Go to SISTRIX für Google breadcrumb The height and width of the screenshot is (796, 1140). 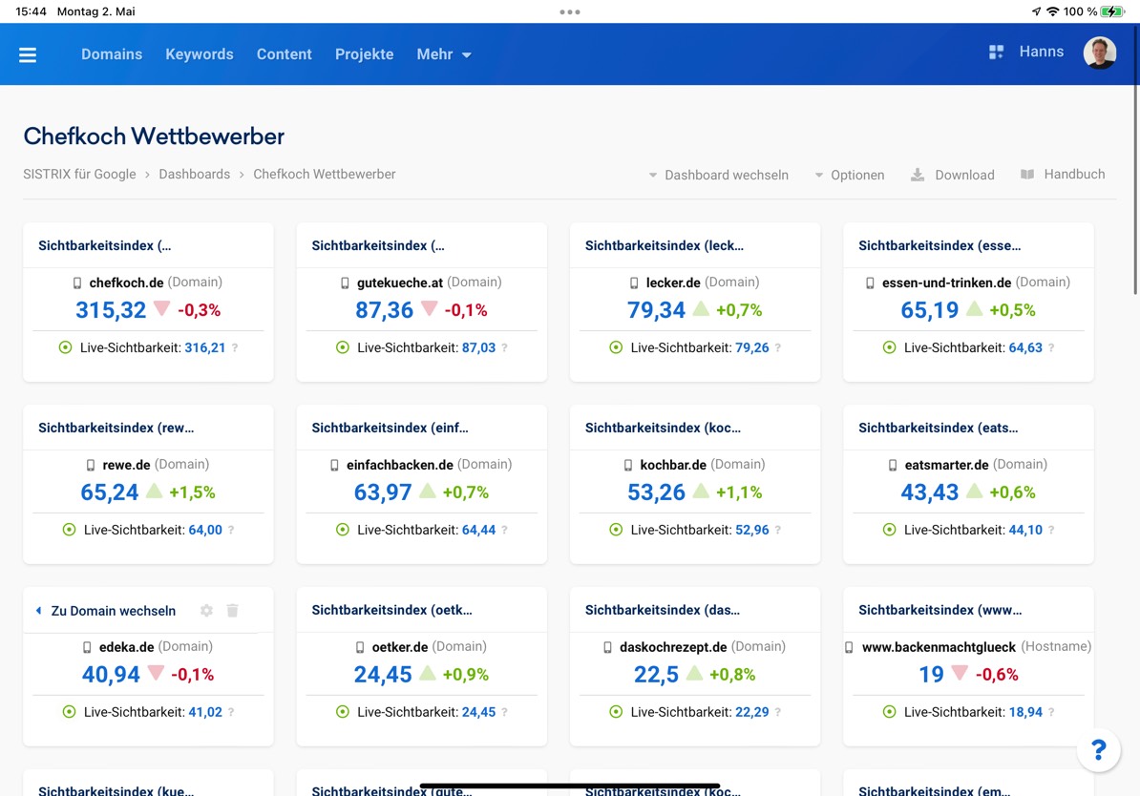[x=79, y=175]
